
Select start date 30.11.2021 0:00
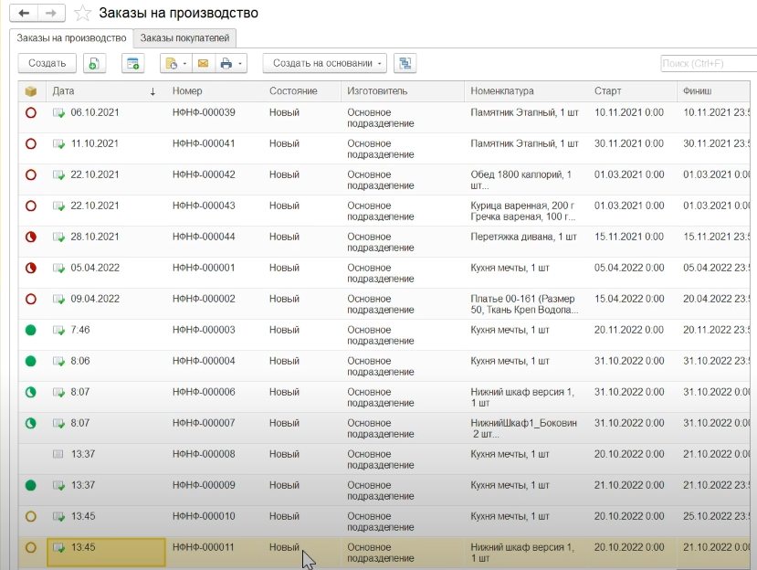tap(629, 143)
